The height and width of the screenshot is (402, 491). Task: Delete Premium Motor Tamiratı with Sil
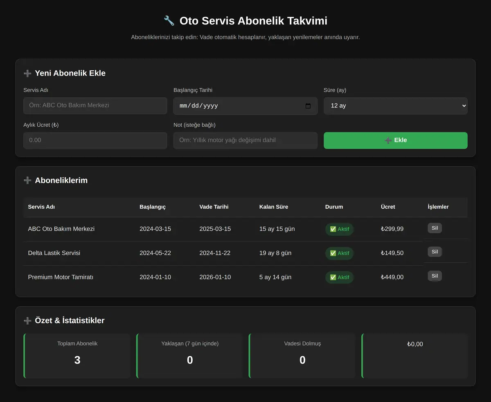coord(435,276)
